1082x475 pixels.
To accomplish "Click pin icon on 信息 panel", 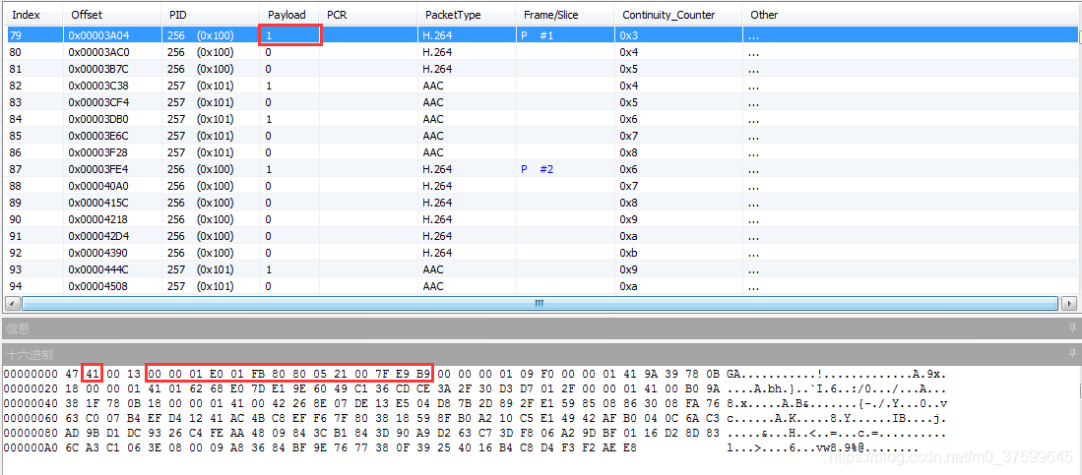I will pos(1071,328).
